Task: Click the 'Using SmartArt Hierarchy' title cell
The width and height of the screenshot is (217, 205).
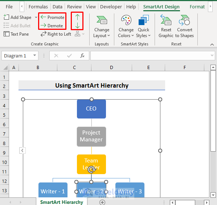Action: [92, 85]
